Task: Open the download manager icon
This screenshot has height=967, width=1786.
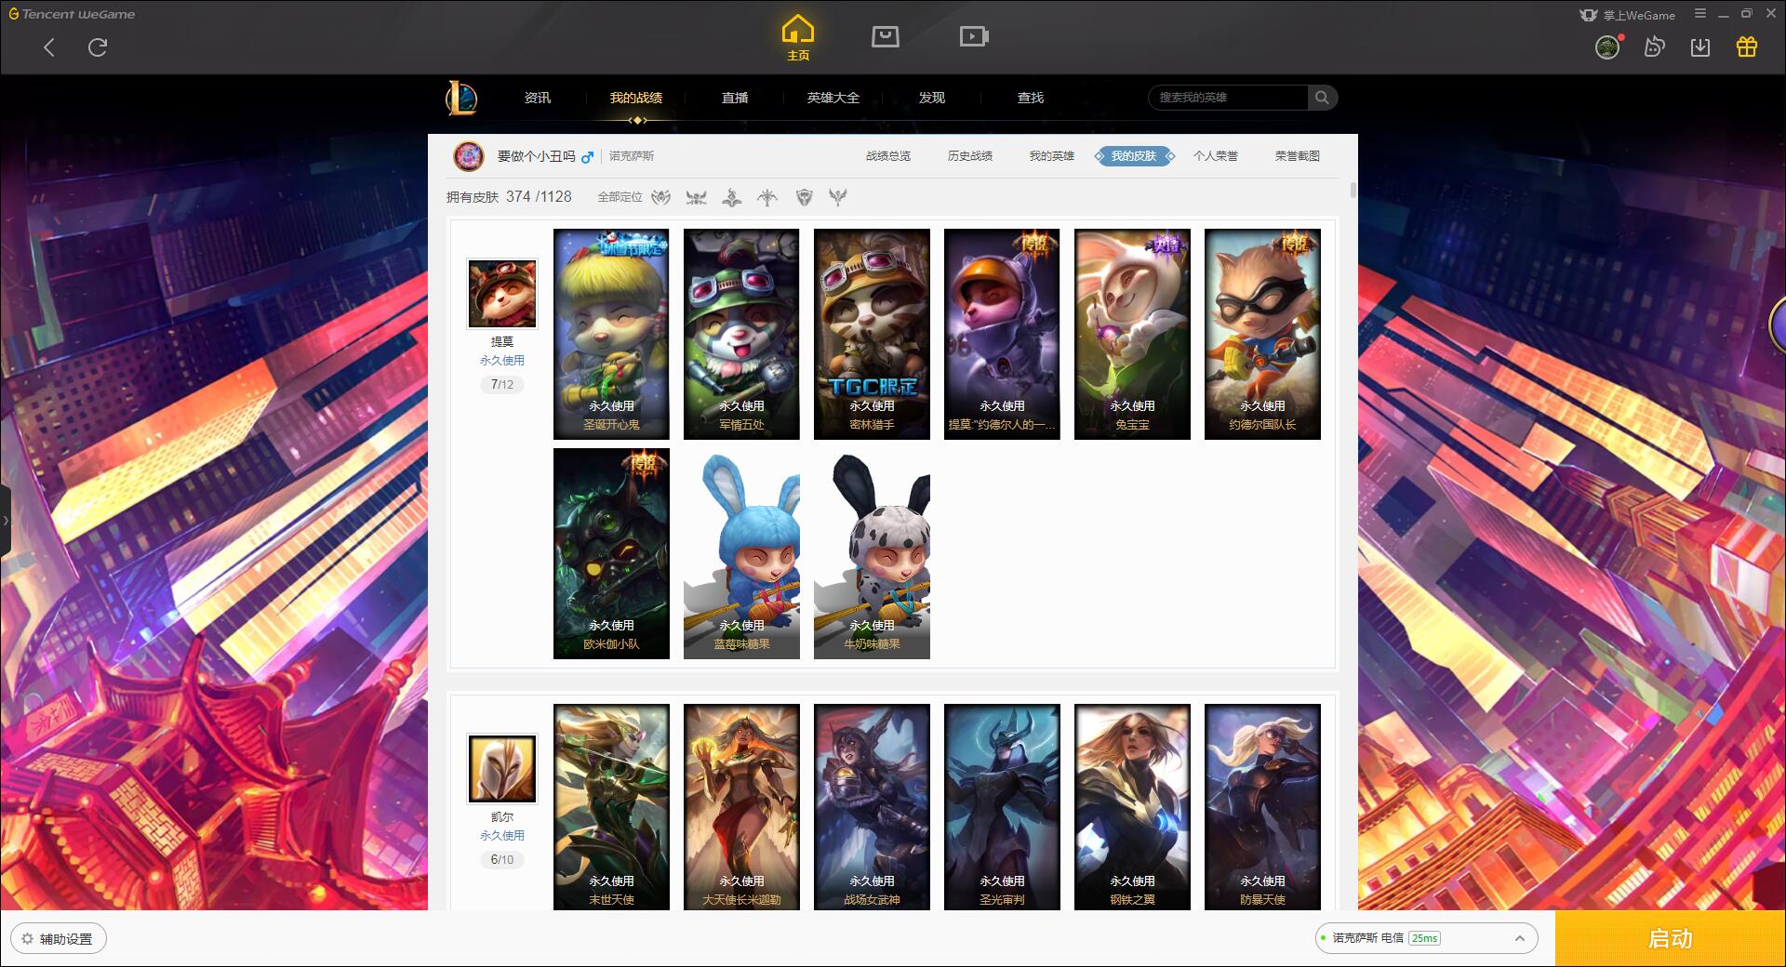Action: click(x=1700, y=46)
